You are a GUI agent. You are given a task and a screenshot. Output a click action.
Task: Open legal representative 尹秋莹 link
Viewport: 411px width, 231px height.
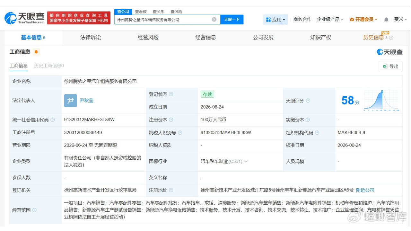[x=86, y=101]
